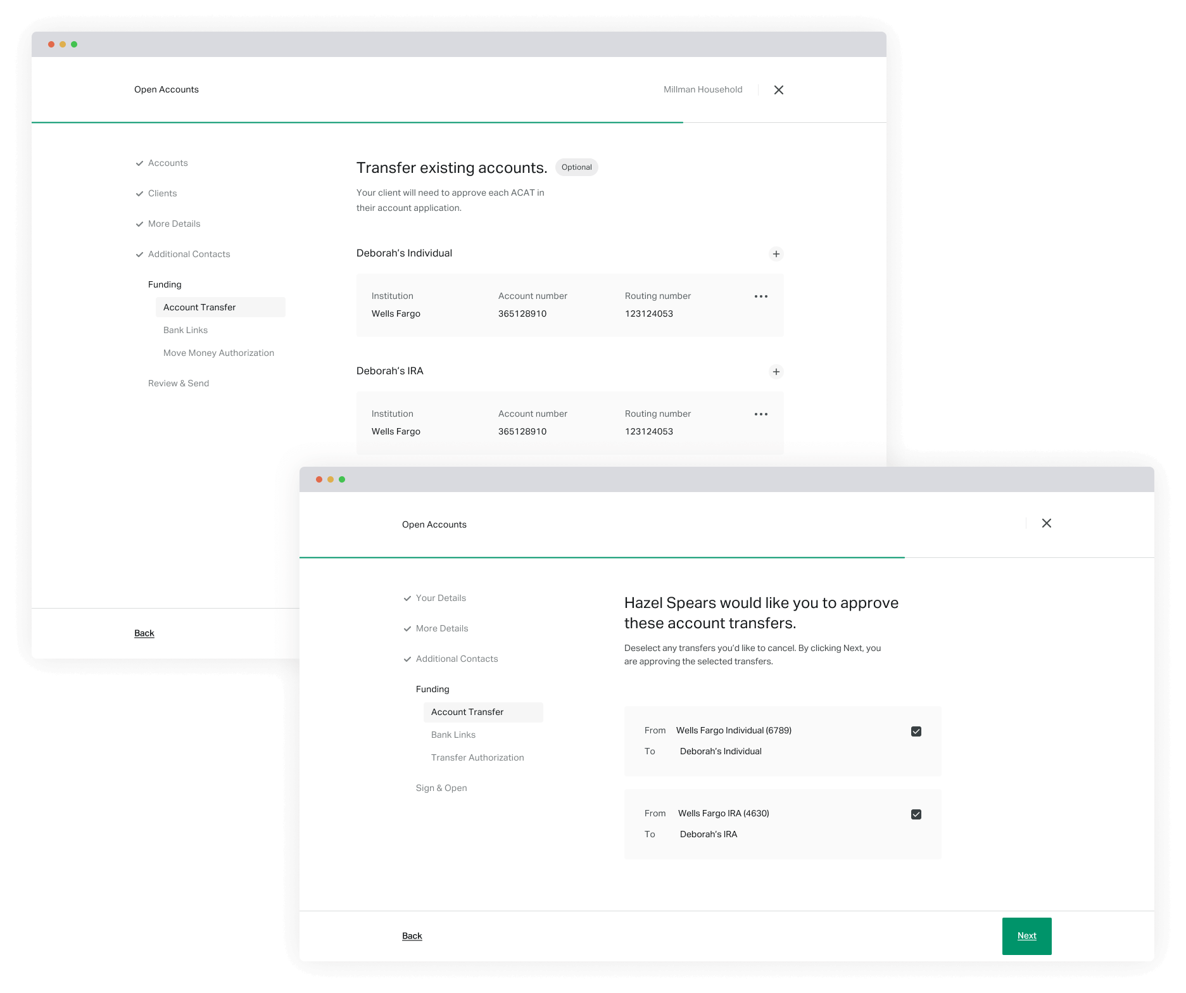Open more options for Deborah's Individual Wells Fargo row
This screenshot has height=993, width=1186.
761,296
